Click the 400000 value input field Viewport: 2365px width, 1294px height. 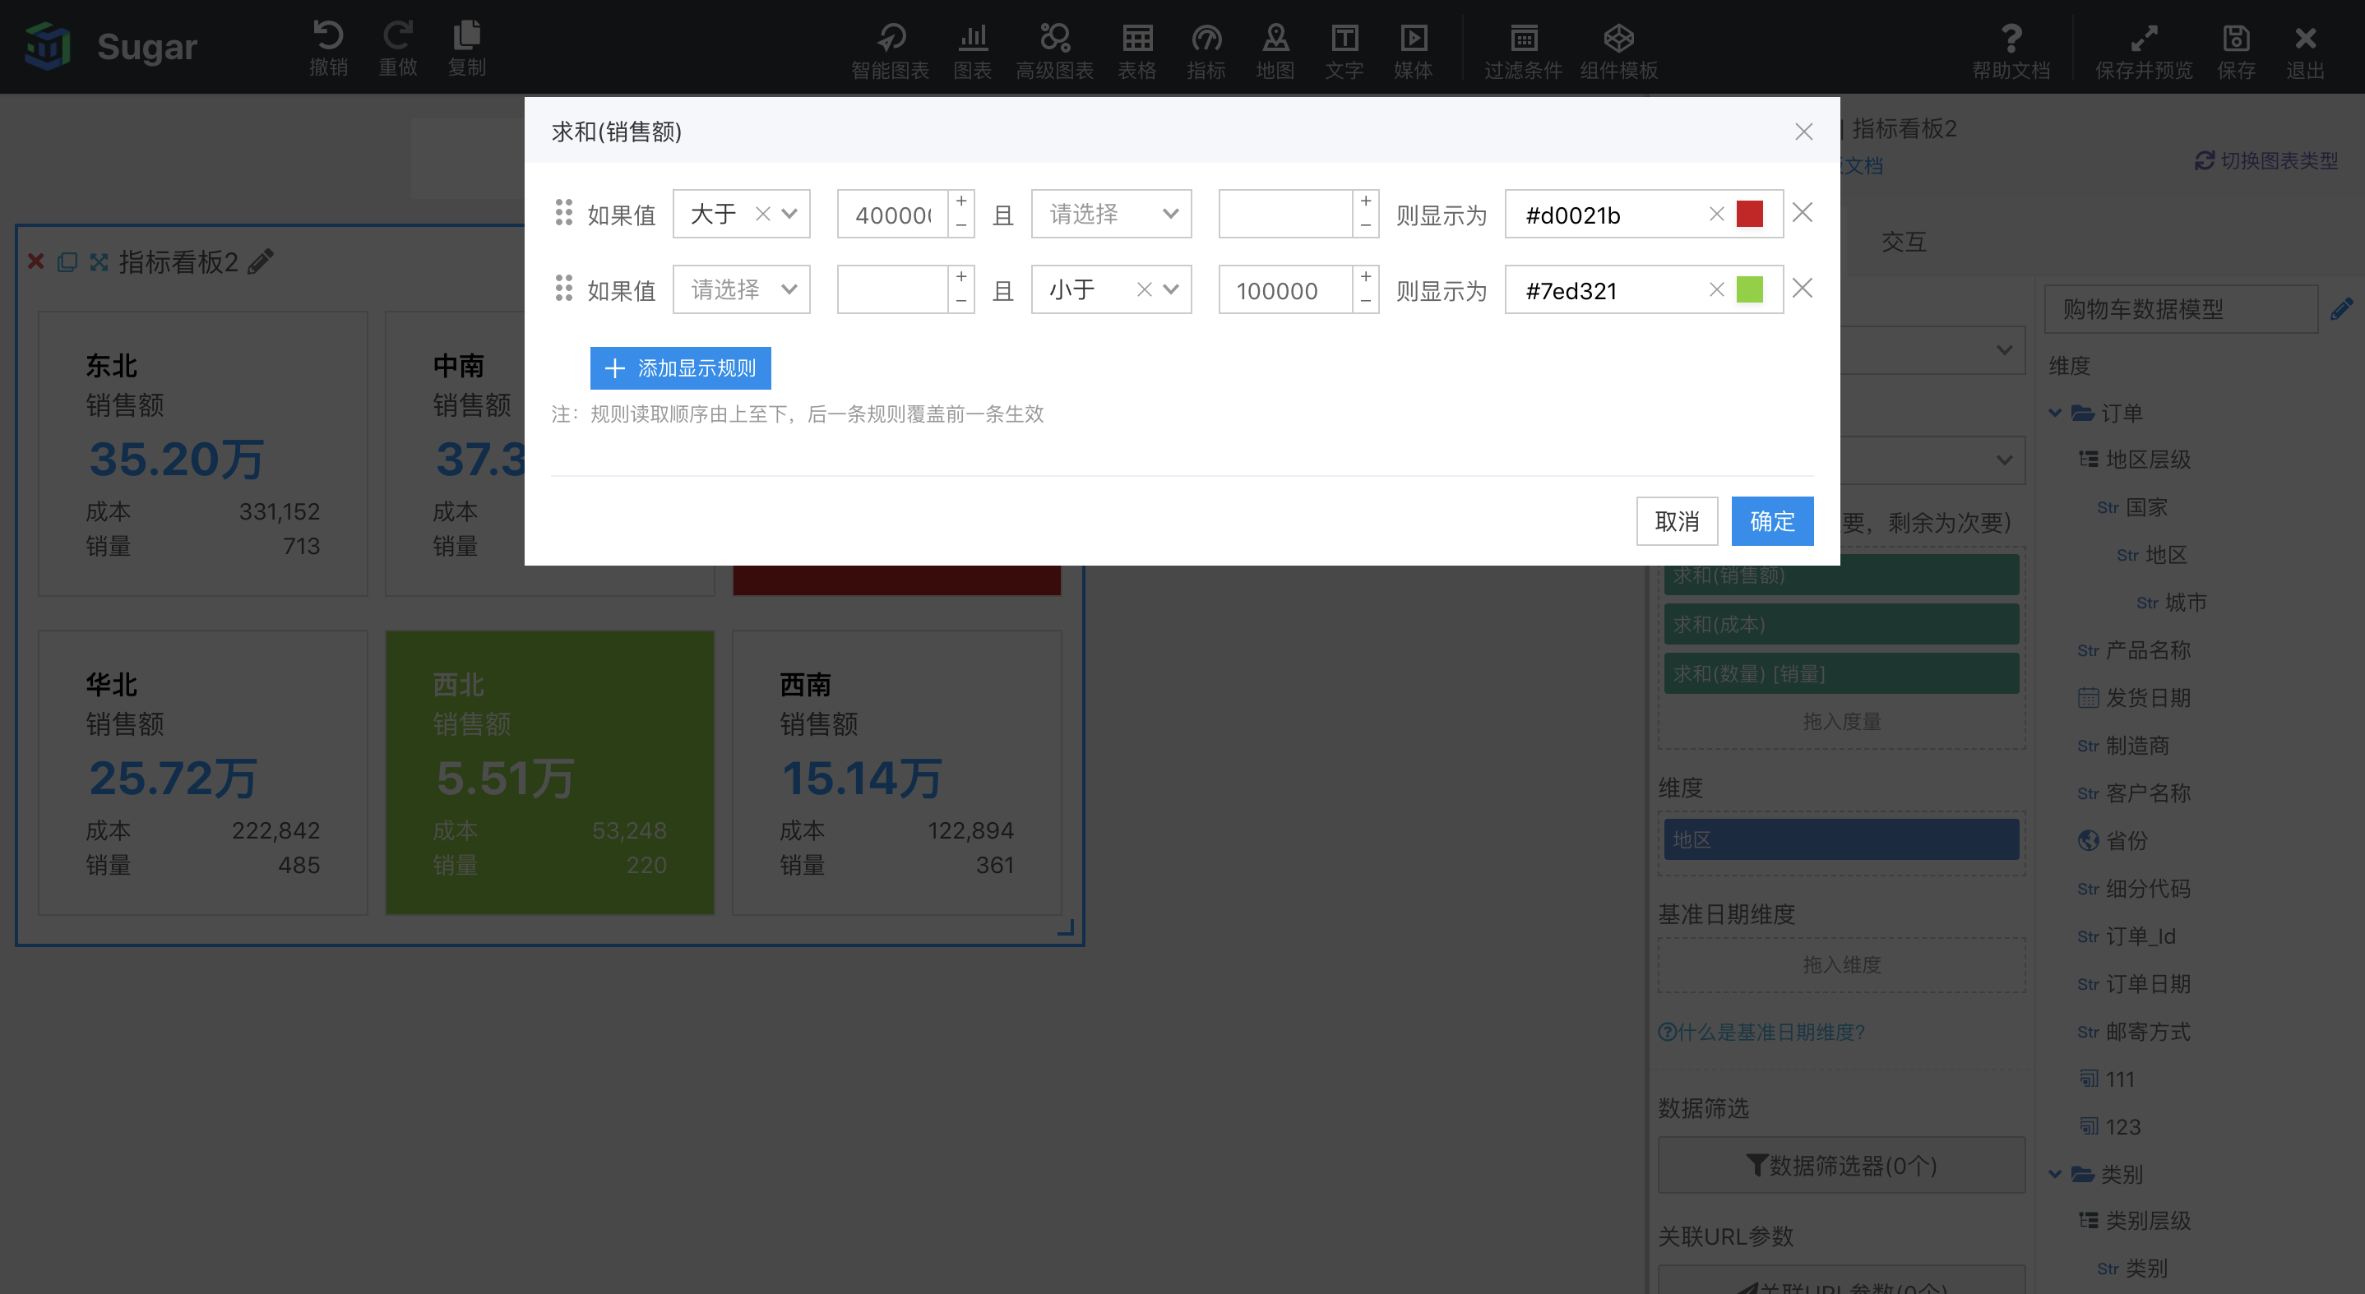(892, 215)
